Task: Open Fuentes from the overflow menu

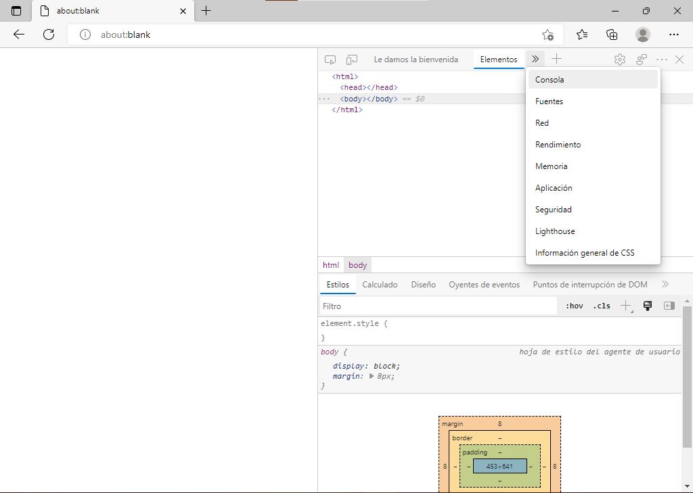Action: (x=593, y=101)
